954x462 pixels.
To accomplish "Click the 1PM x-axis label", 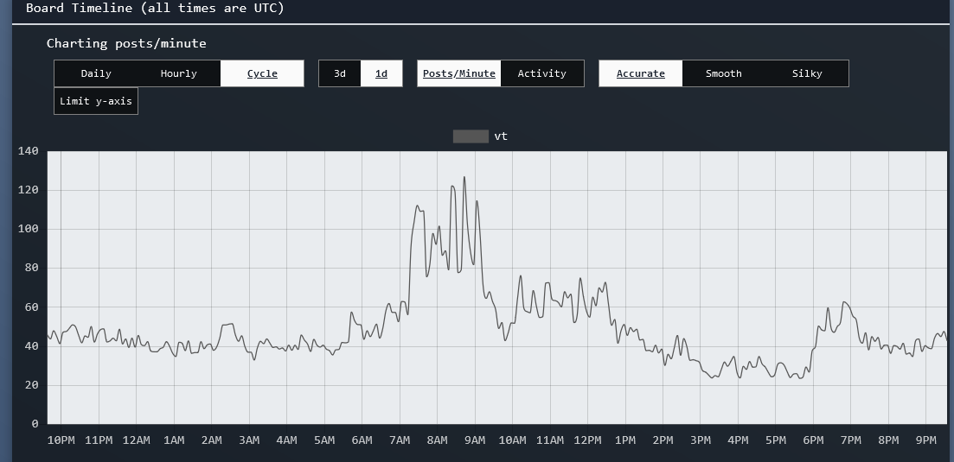I will point(625,440).
